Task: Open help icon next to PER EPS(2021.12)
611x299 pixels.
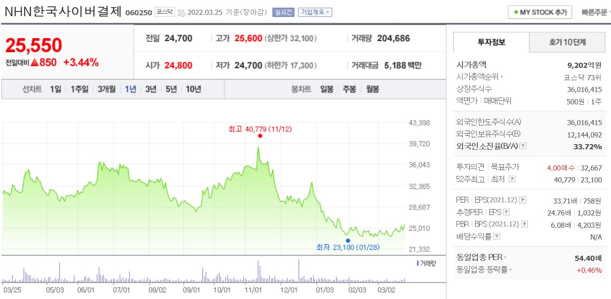Action: pyautogui.click(x=522, y=200)
